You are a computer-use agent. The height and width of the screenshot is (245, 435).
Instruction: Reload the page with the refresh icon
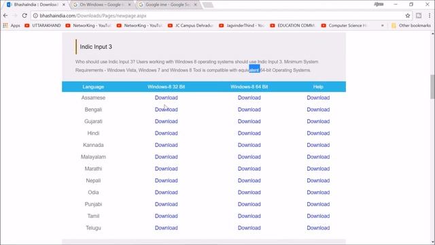click(24, 16)
